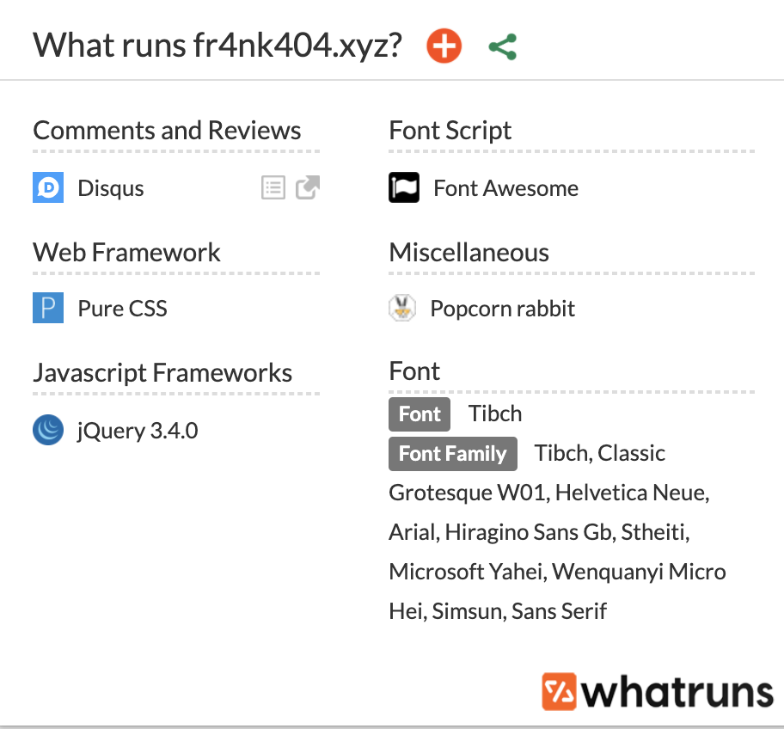
Task: Click the 'What runs fr4nk404.xyz?' title
Action: coord(217,46)
